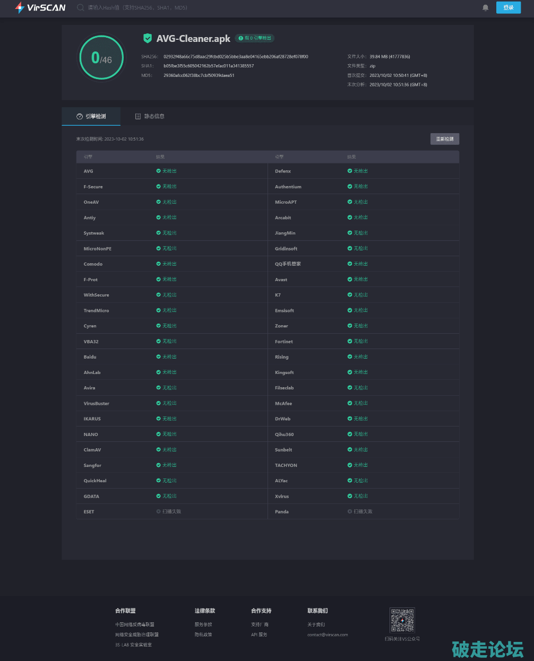
Task: Switch to the 引擎检测 tab
Action: (x=91, y=116)
